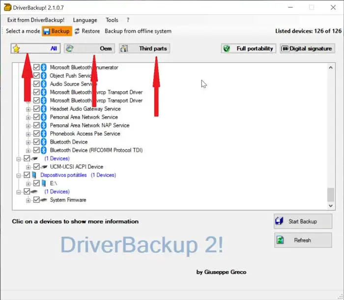344x300 pixels.
Task: Click the System Firmware row text
Action: click(68, 200)
